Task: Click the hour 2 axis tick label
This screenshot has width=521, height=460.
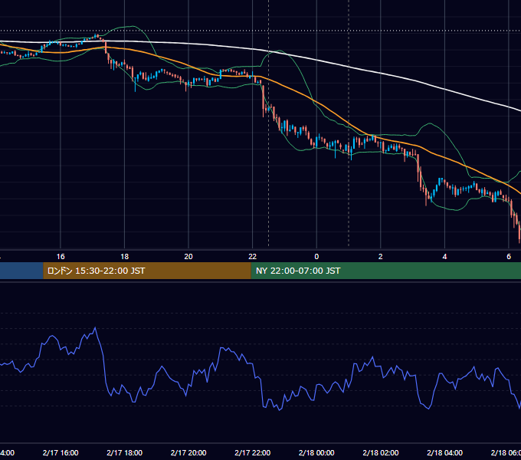Action: [x=381, y=257]
